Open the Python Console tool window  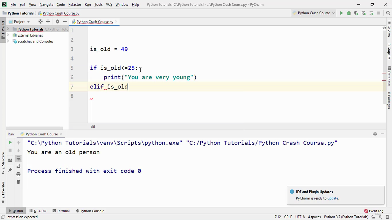tap(90, 211)
